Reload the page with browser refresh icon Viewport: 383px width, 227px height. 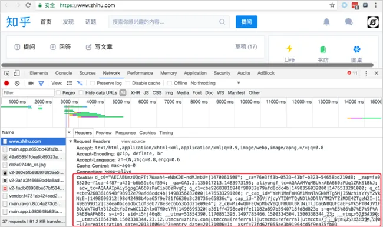coord(28,5)
